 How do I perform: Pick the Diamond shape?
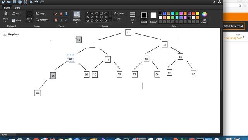106,17
